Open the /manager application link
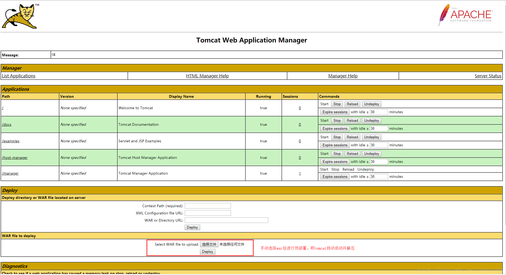Image resolution: width=506 pixels, height=275 pixels. point(10,173)
